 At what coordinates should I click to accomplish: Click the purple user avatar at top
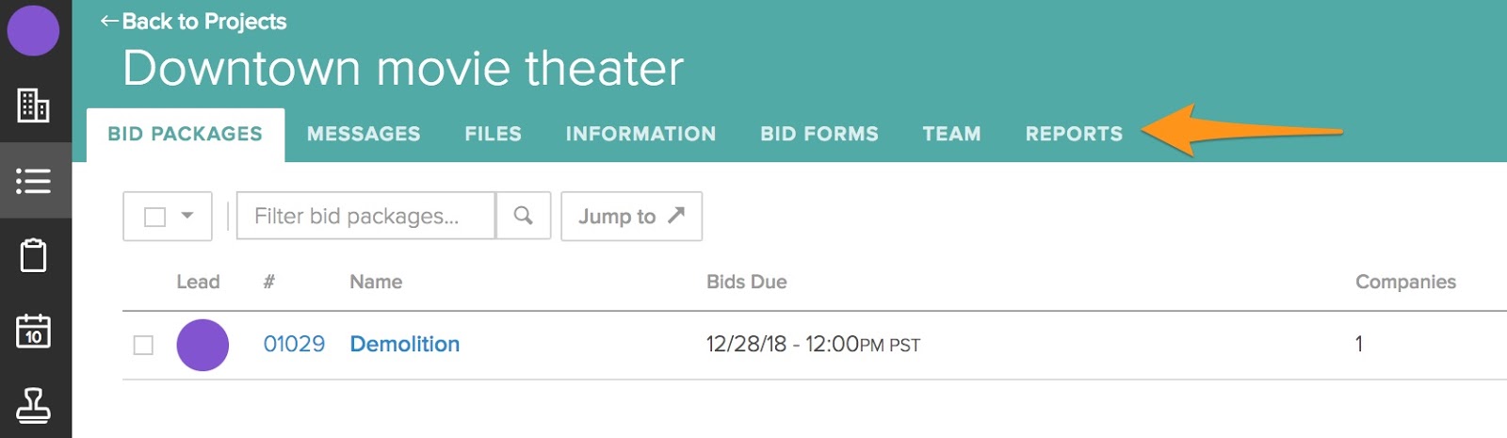(x=34, y=30)
